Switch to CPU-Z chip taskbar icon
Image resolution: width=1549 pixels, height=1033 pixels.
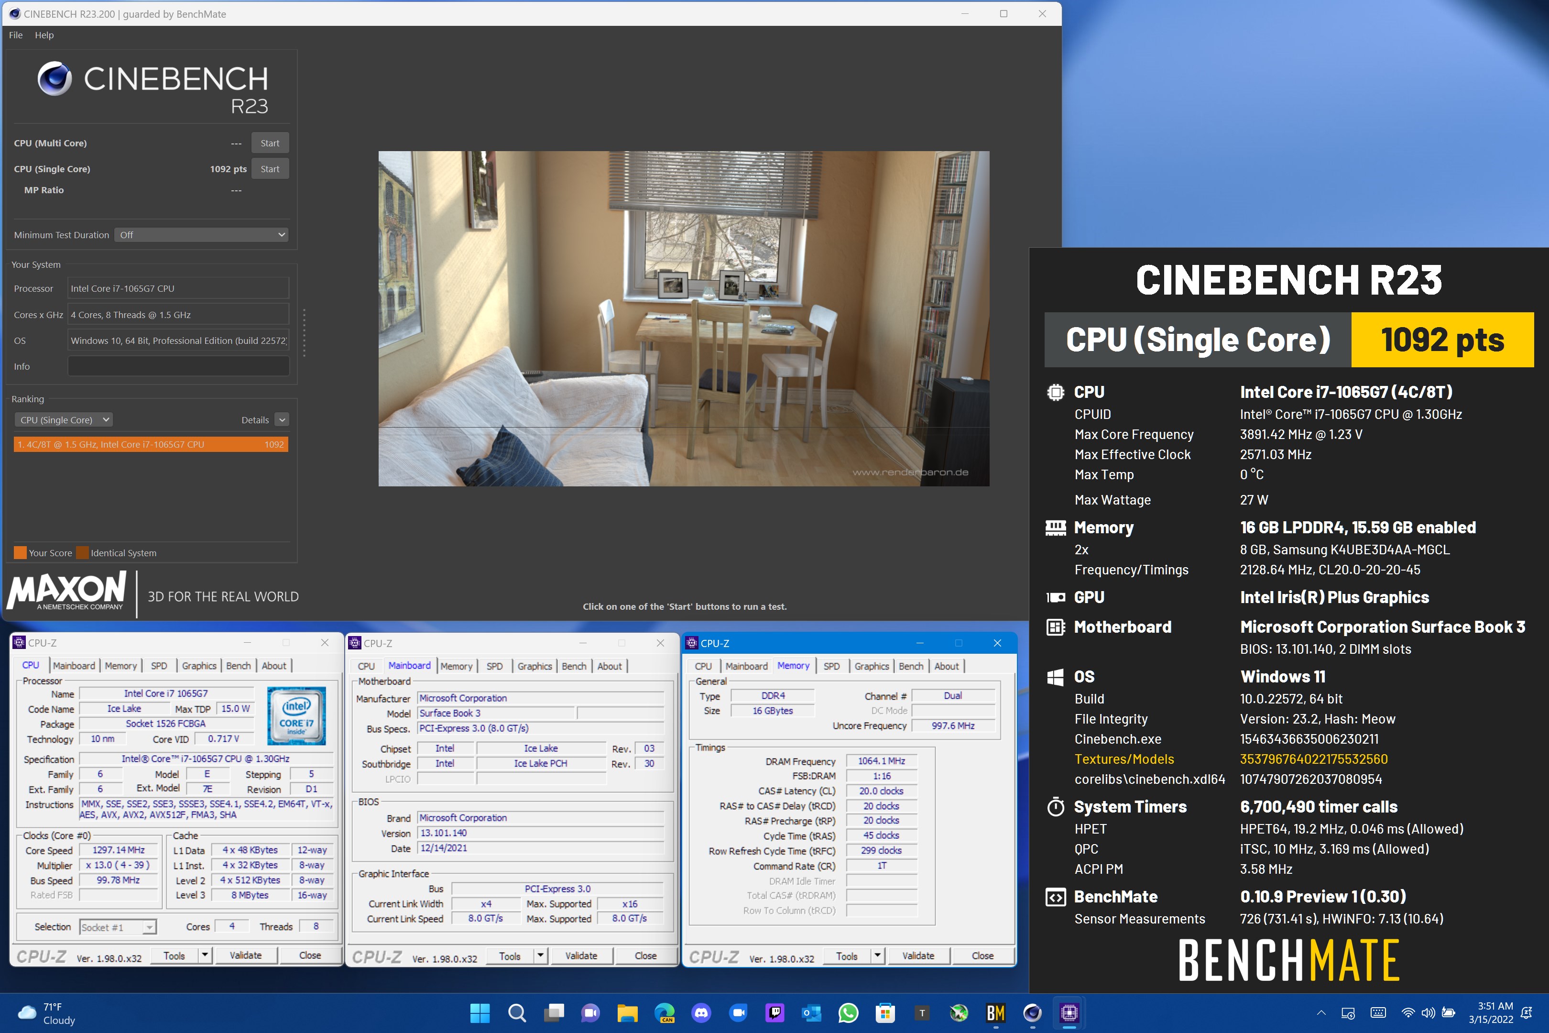pyautogui.click(x=1069, y=1012)
